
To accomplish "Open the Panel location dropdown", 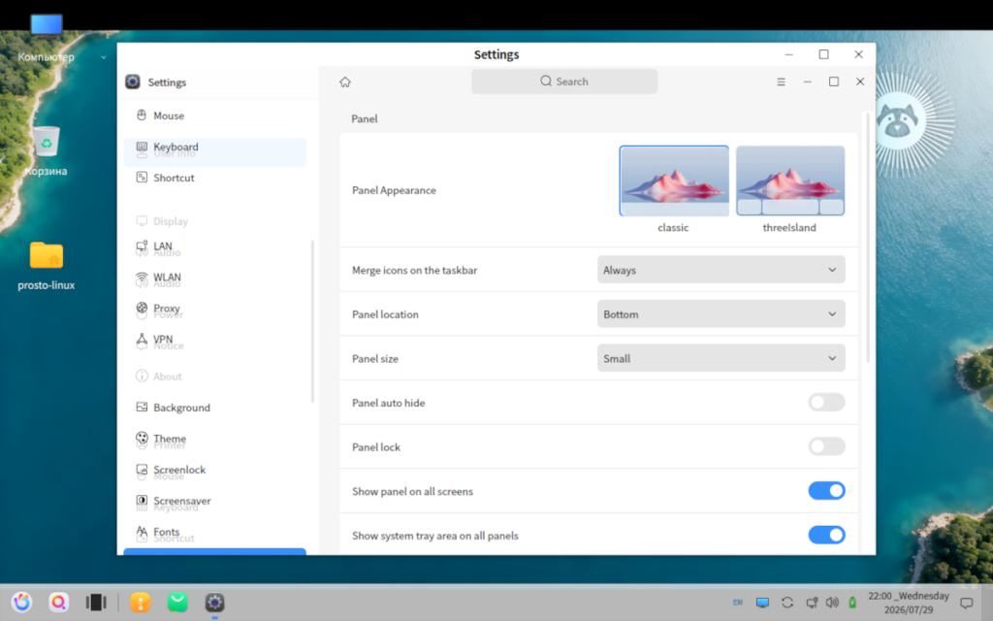I will click(x=721, y=314).
